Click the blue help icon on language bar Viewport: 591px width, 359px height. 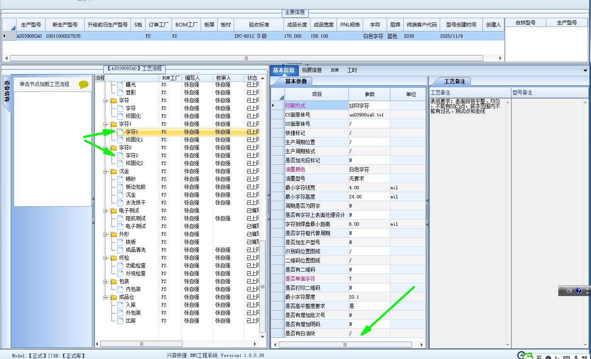click(579, 291)
